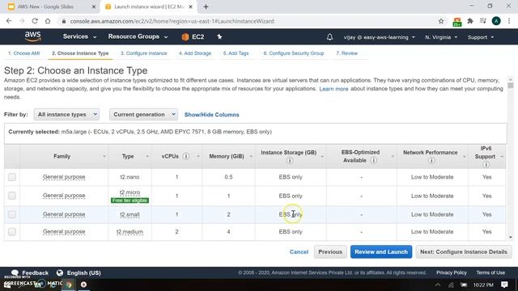Click the Feedback button in footer
Viewport: 518px width, 291px height.
coord(30,273)
